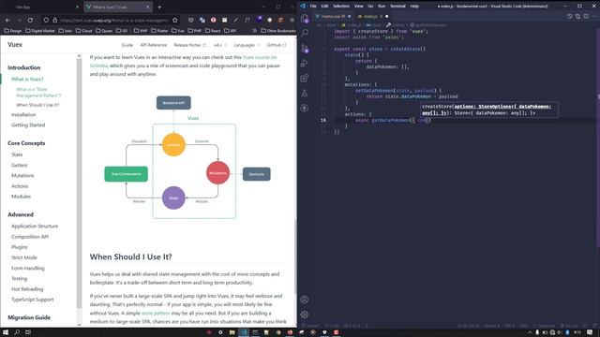Open the Windows Start menu
Image resolution: width=600 pixels, height=337 pixels.
point(6,332)
